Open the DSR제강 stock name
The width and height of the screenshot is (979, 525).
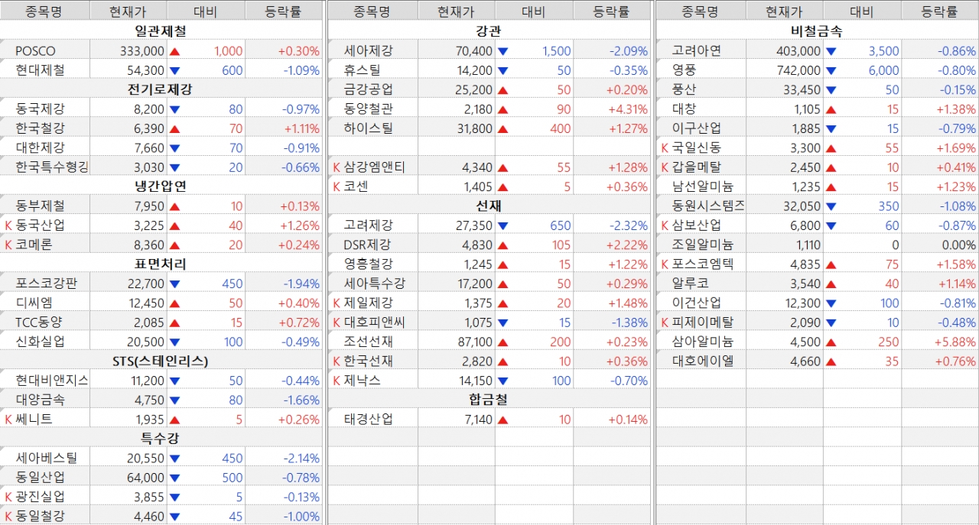click(367, 245)
